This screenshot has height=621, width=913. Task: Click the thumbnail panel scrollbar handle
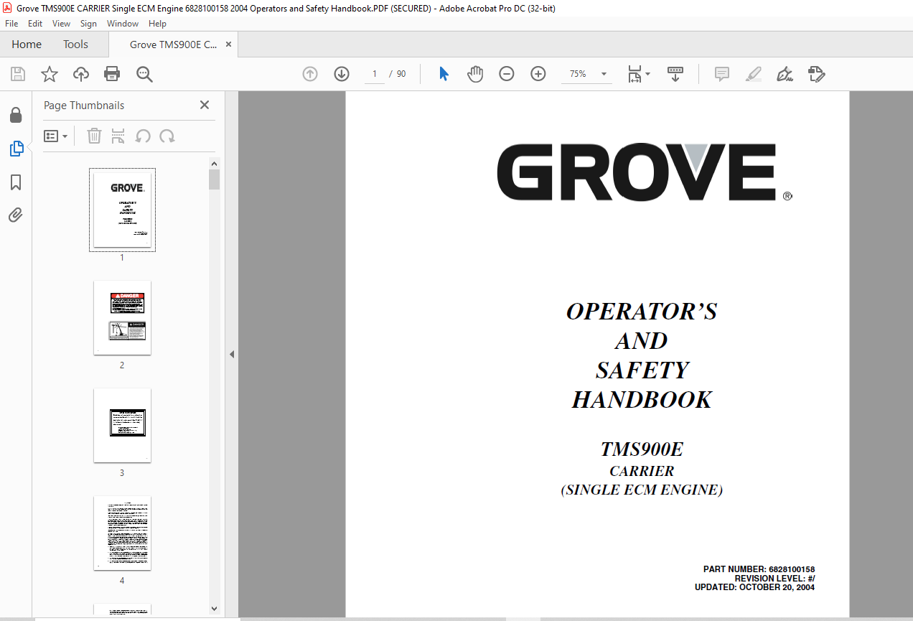[214, 179]
